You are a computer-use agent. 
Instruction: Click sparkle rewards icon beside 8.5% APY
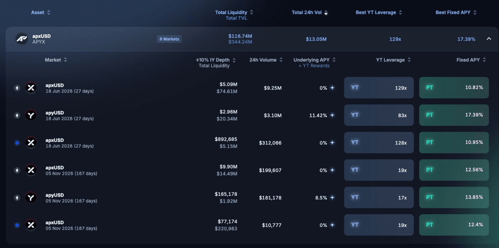pyautogui.click(x=332, y=197)
